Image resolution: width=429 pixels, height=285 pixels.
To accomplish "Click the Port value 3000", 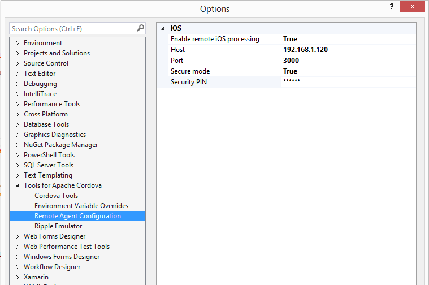I will point(291,61).
